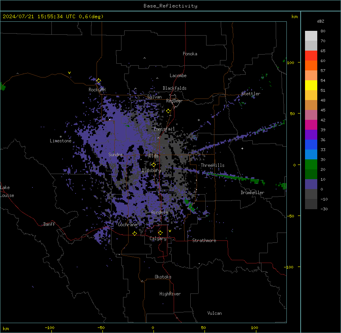Screen dimensions: 341x333
Task: Click the green echo patch northeast of Airdrie
Action: [189, 205]
